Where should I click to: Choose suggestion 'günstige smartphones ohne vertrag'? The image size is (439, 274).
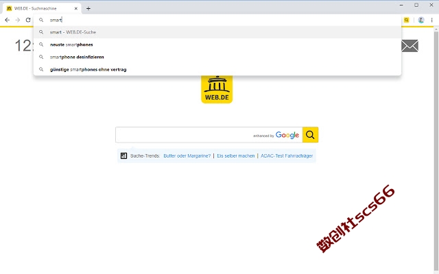(x=217, y=69)
